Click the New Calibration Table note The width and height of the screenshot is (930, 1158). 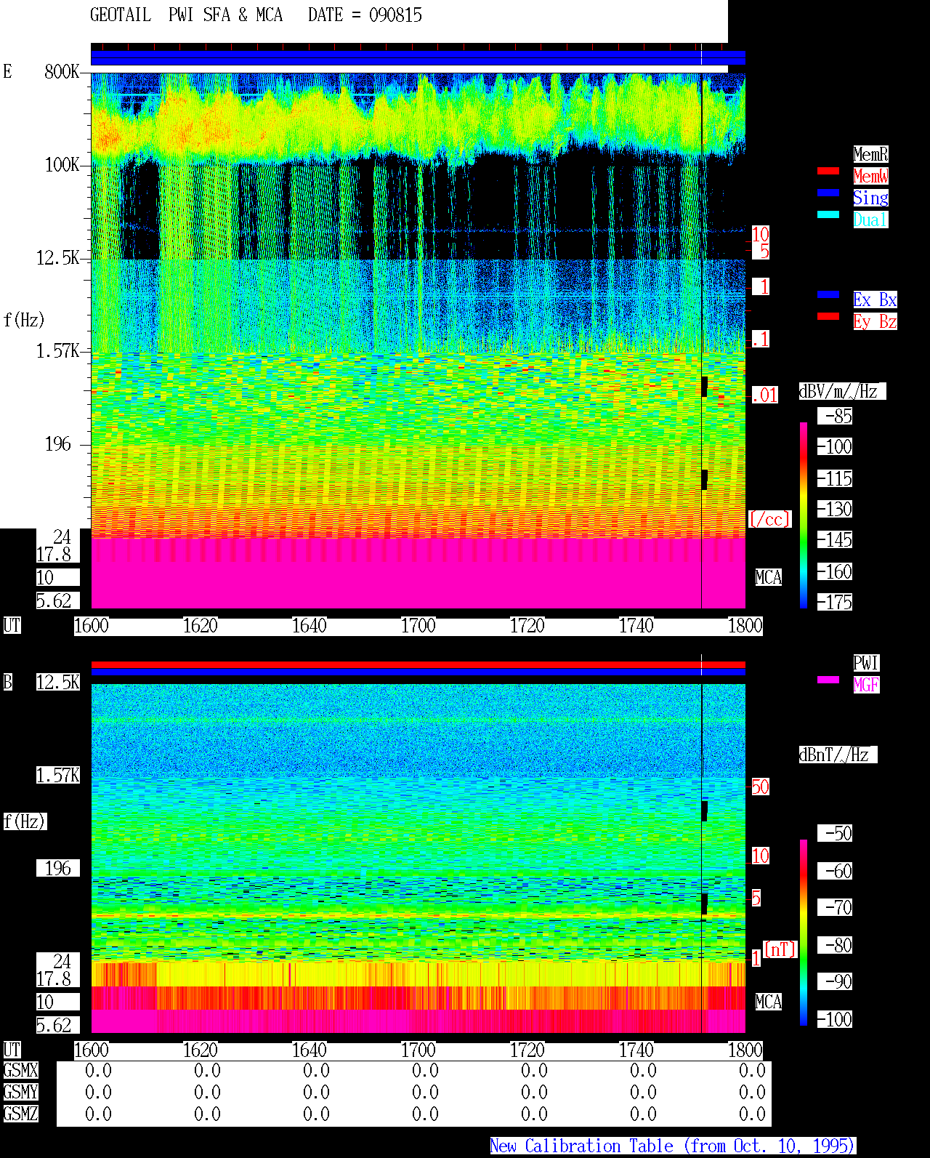(x=673, y=1146)
